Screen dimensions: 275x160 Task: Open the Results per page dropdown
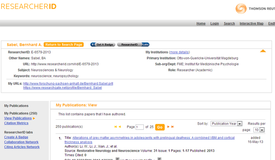coord(259,130)
